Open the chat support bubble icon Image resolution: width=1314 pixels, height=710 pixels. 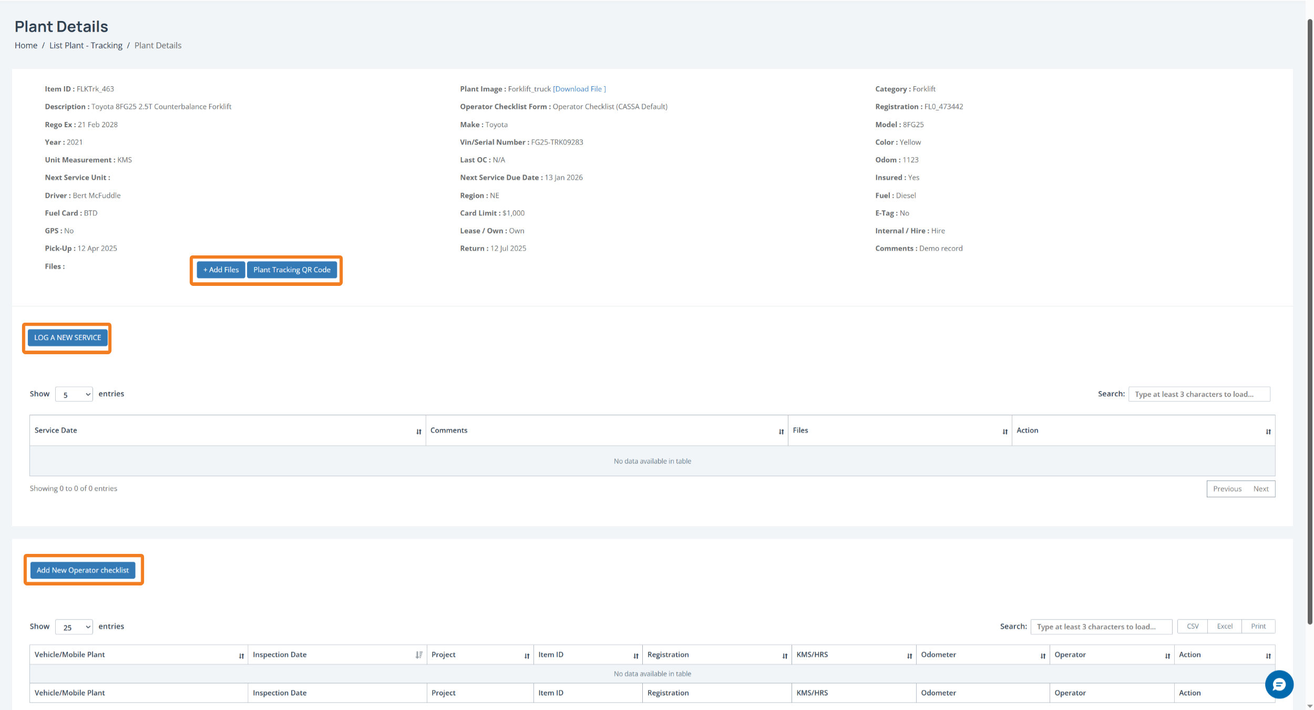[1278, 684]
